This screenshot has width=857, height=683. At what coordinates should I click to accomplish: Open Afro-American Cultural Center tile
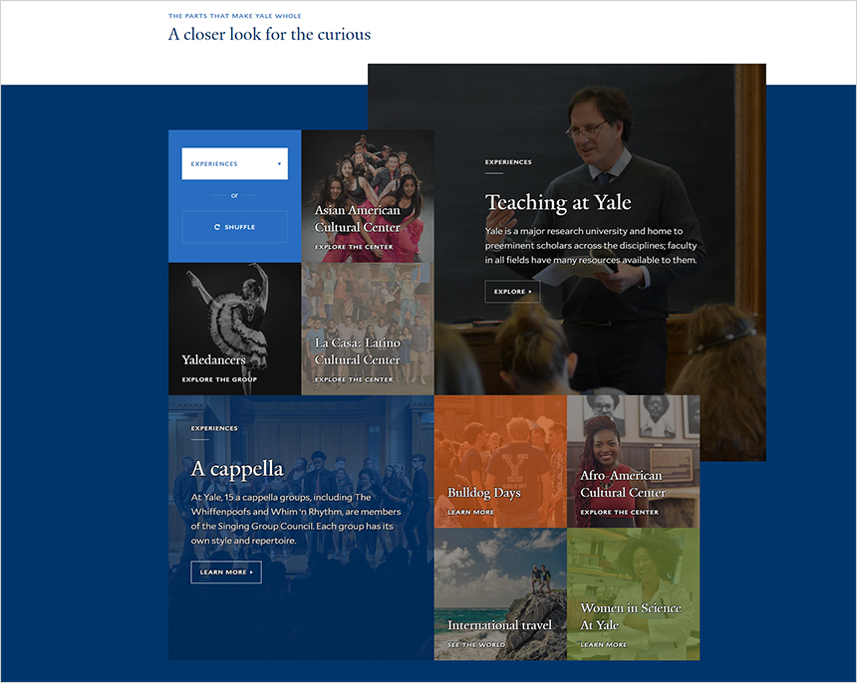(x=634, y=461)
